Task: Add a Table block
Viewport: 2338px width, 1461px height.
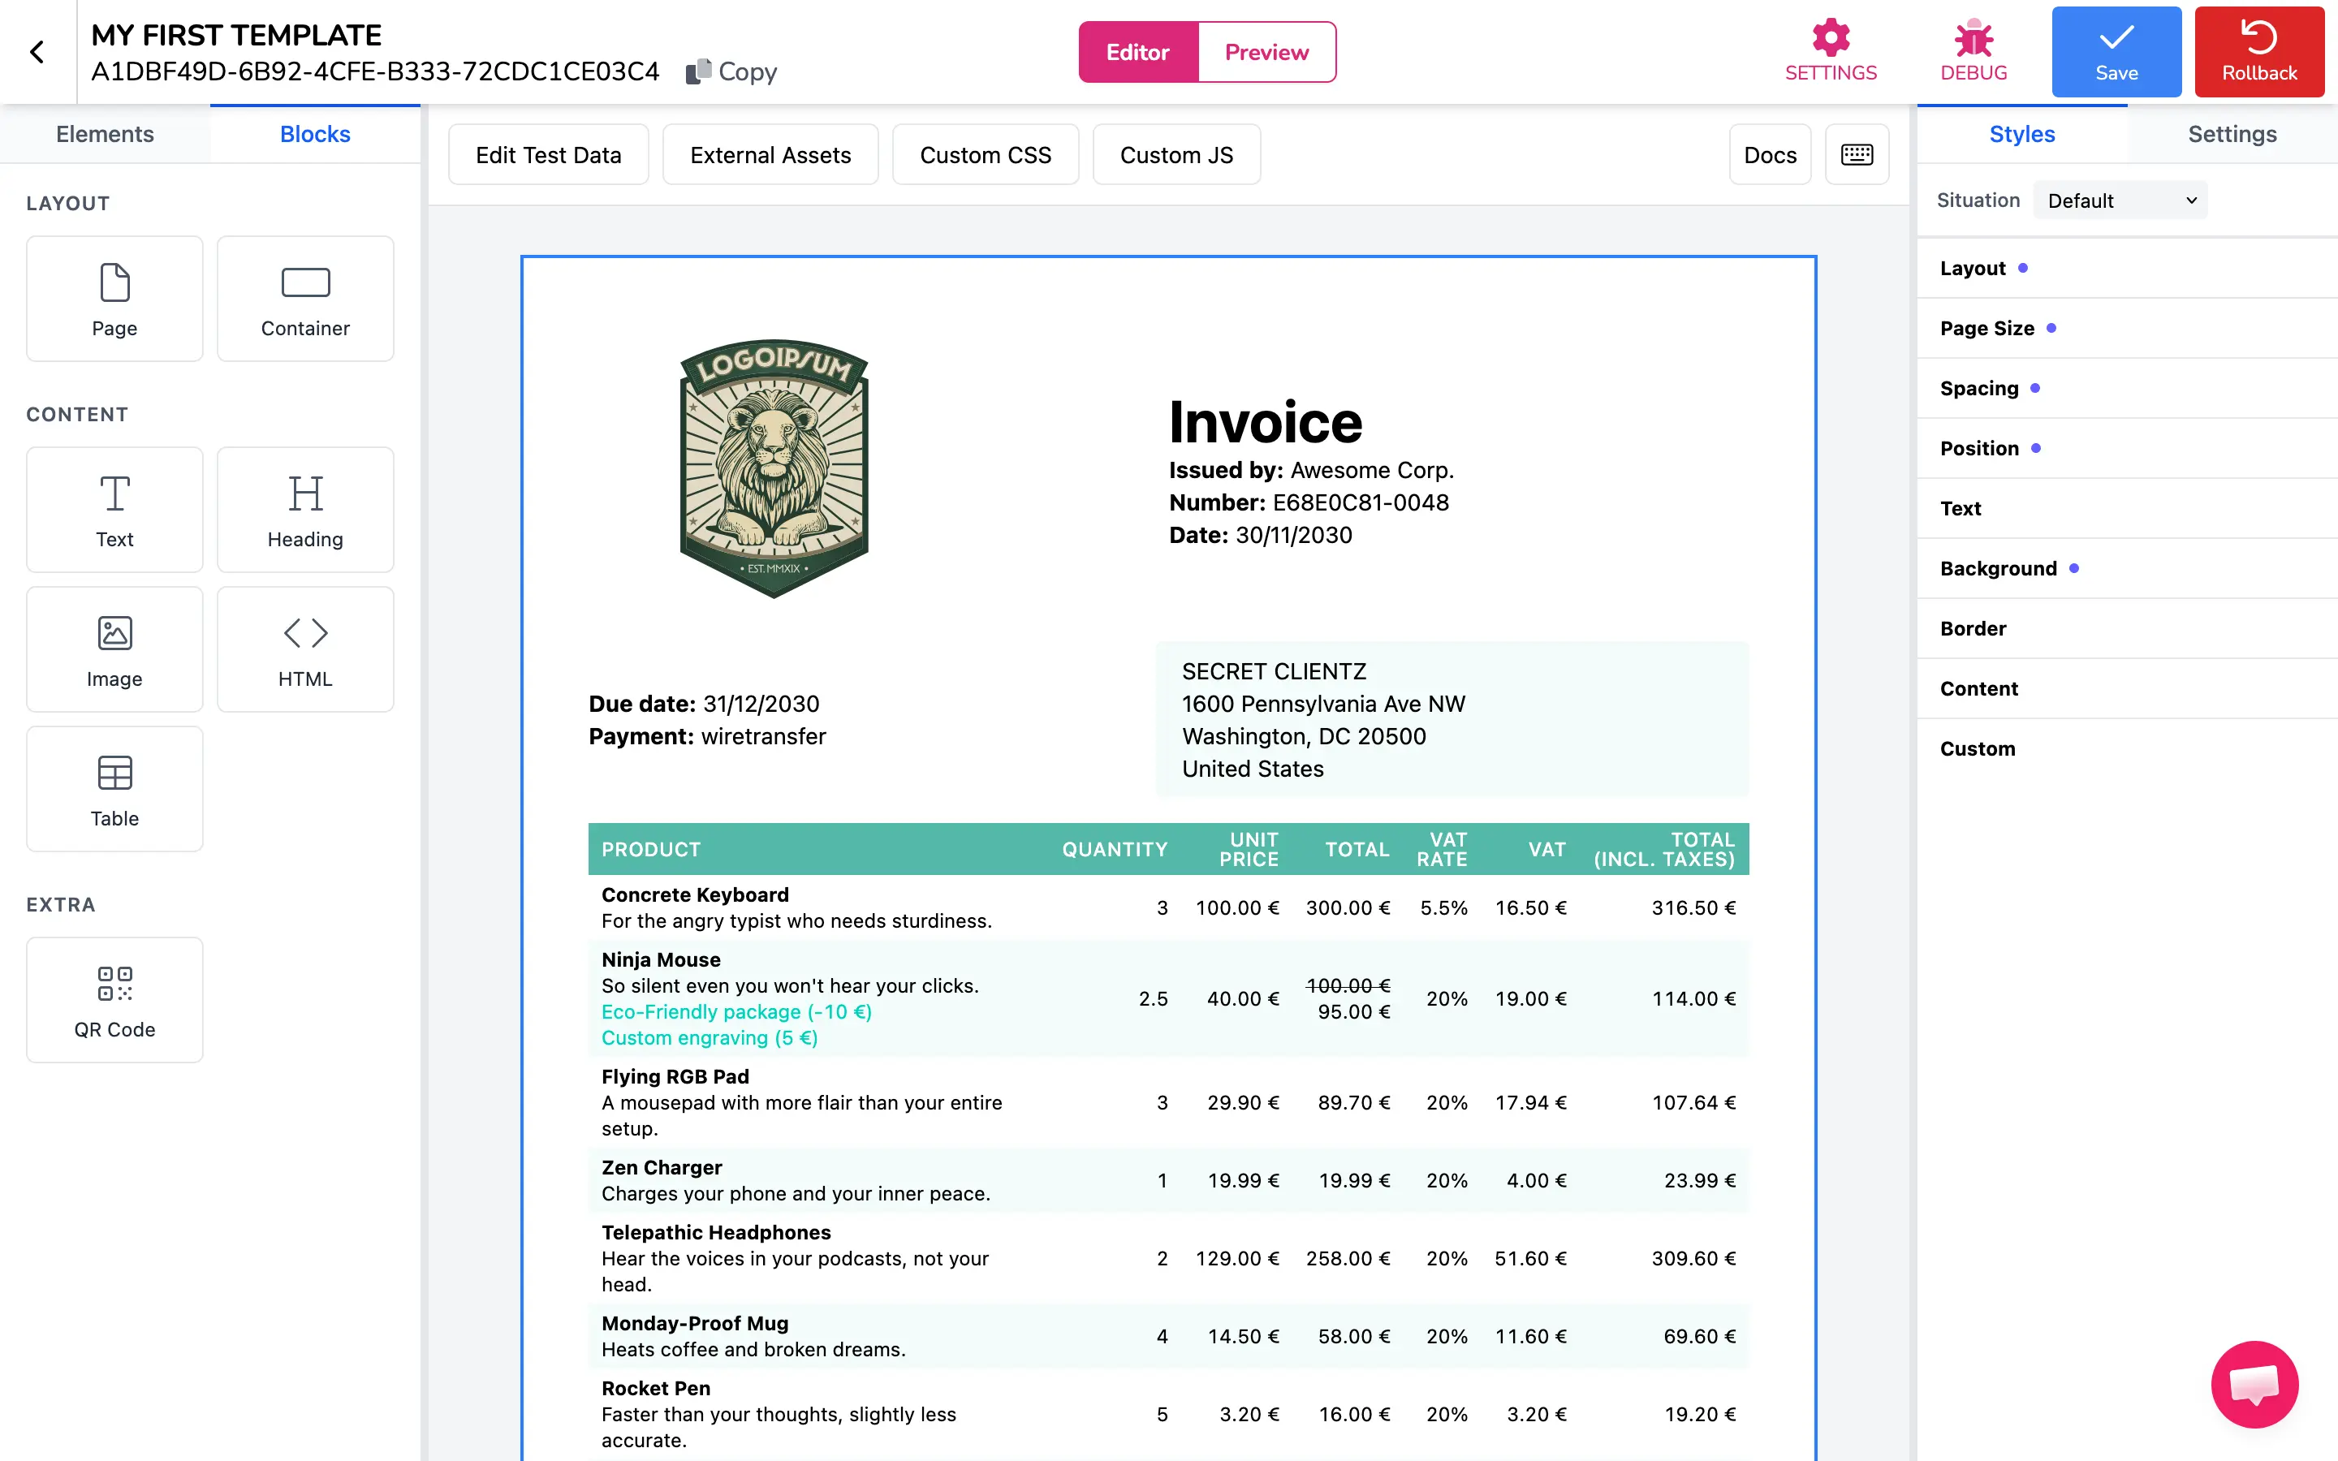Action: [x=114, y=788]
